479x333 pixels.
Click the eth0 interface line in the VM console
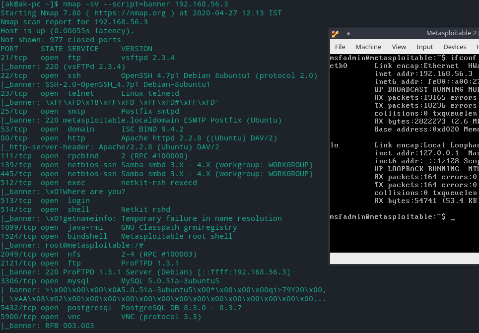point(404,66)
